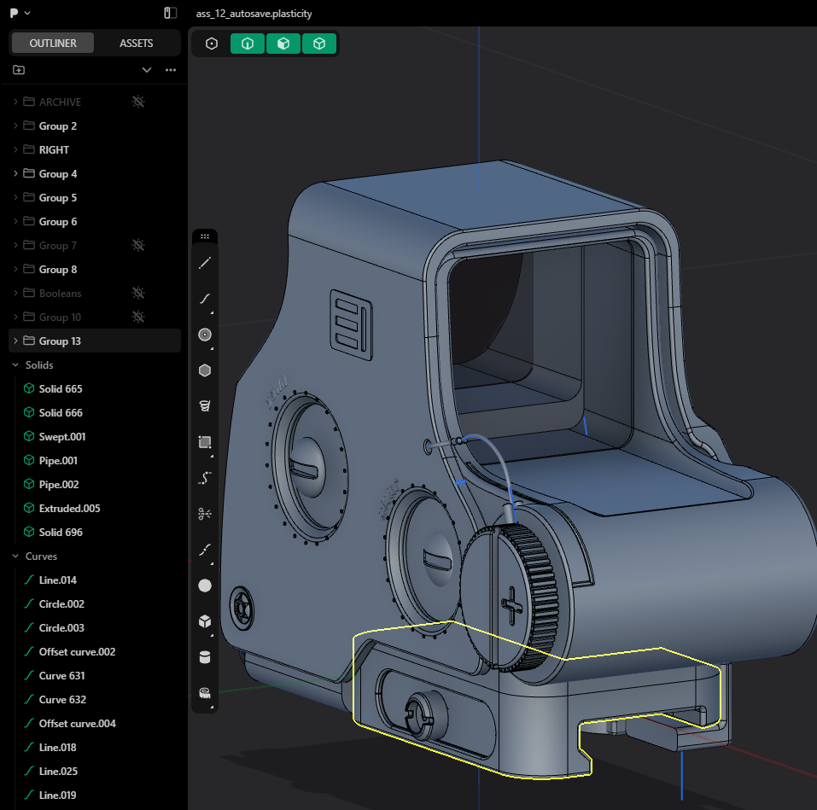817x810 pixels.
Task: Select the blend curve tool above Sphere
Action: 205,550
